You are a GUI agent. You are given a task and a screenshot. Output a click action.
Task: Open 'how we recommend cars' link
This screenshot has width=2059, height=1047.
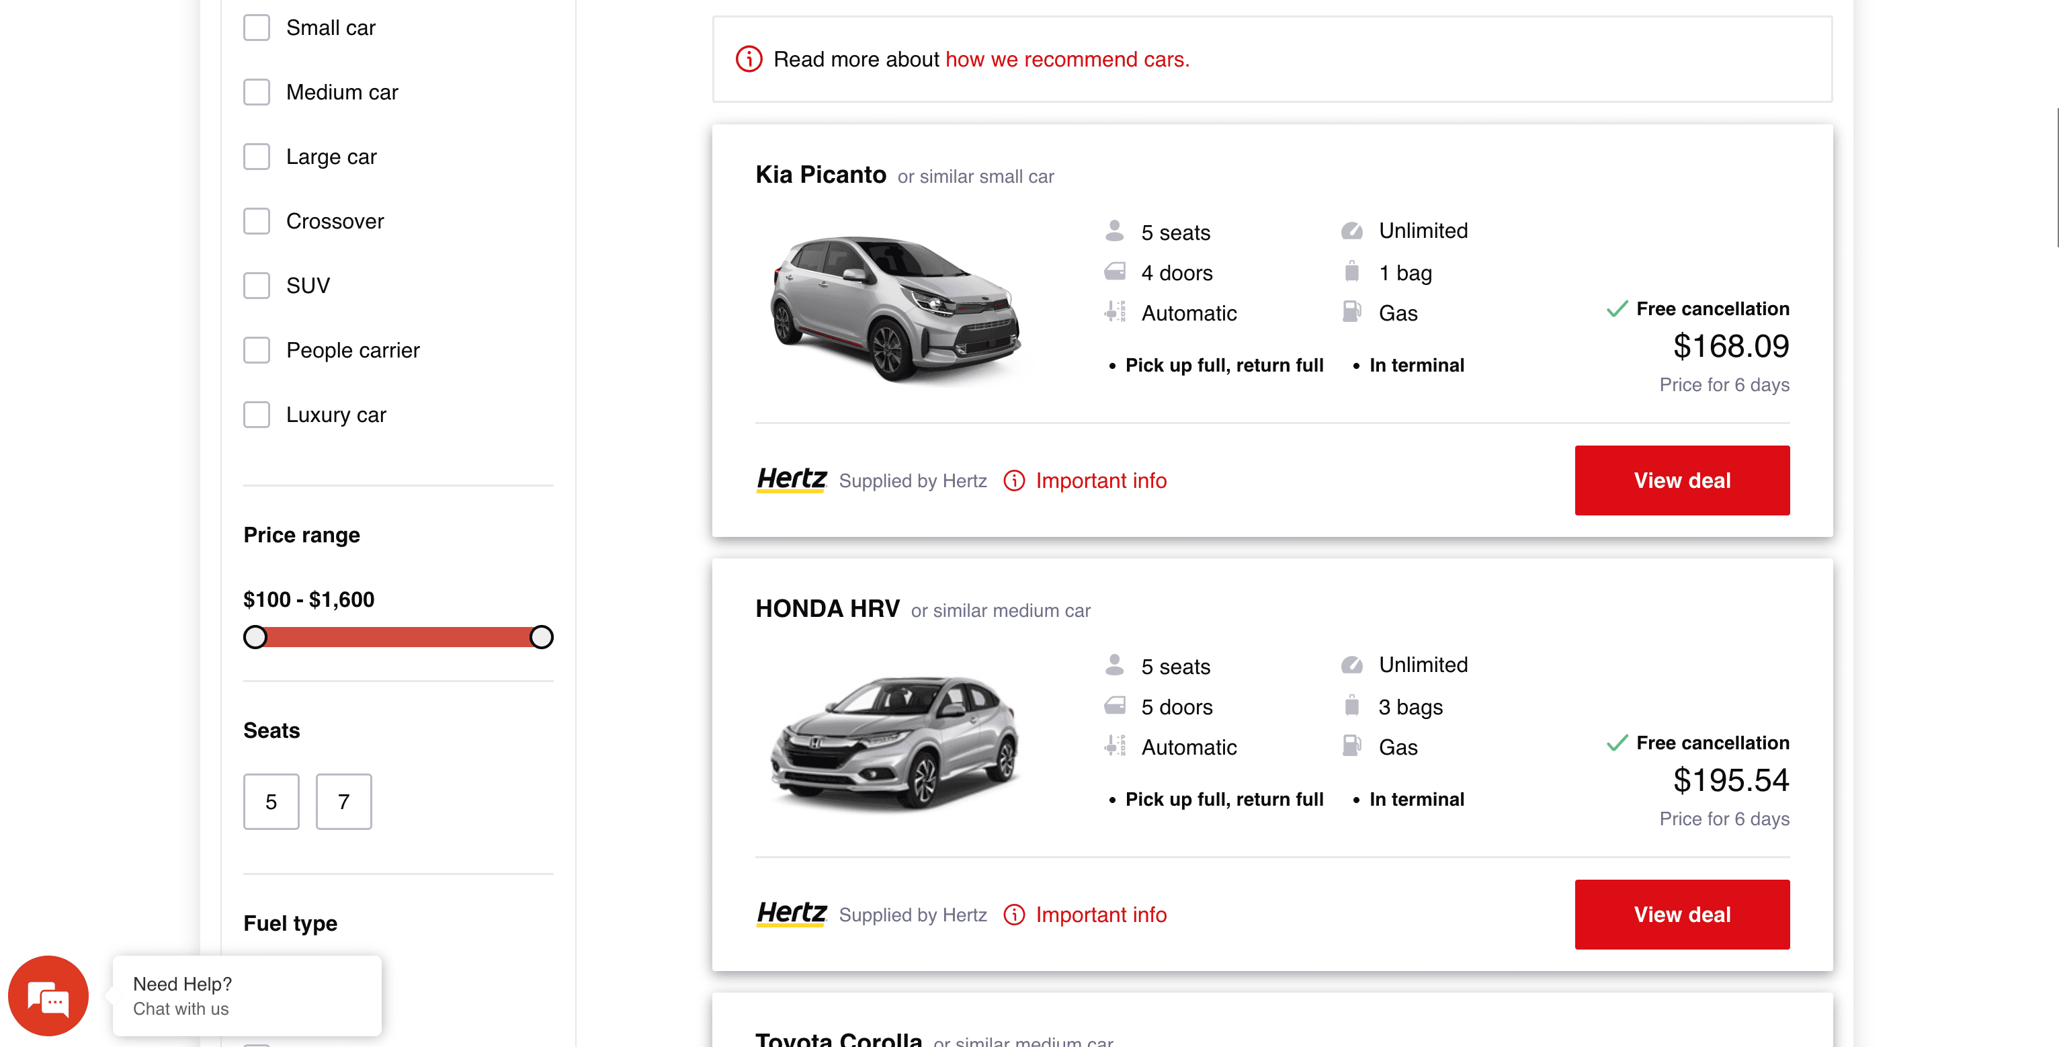coord(1067,59)
